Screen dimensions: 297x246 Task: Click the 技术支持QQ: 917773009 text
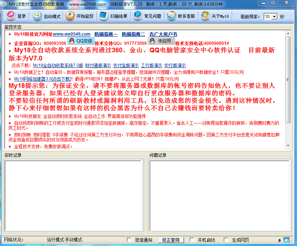coord(121,43)
